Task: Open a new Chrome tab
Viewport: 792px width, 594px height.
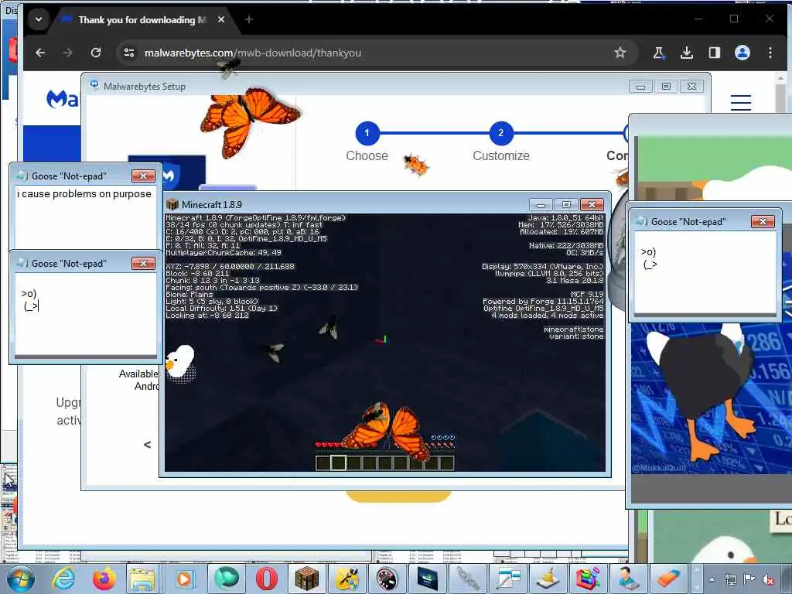Action: (248, 19)
